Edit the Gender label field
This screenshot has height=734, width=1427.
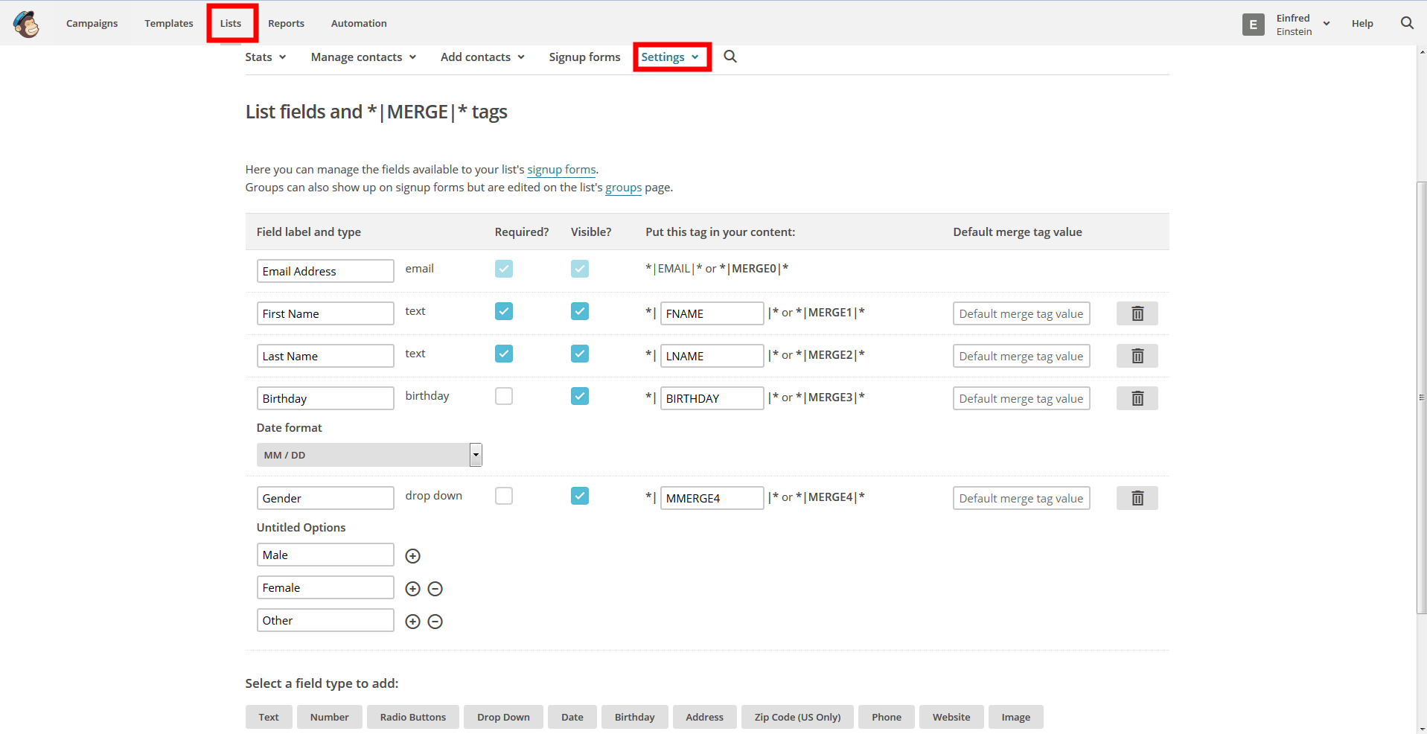point(325,498)
